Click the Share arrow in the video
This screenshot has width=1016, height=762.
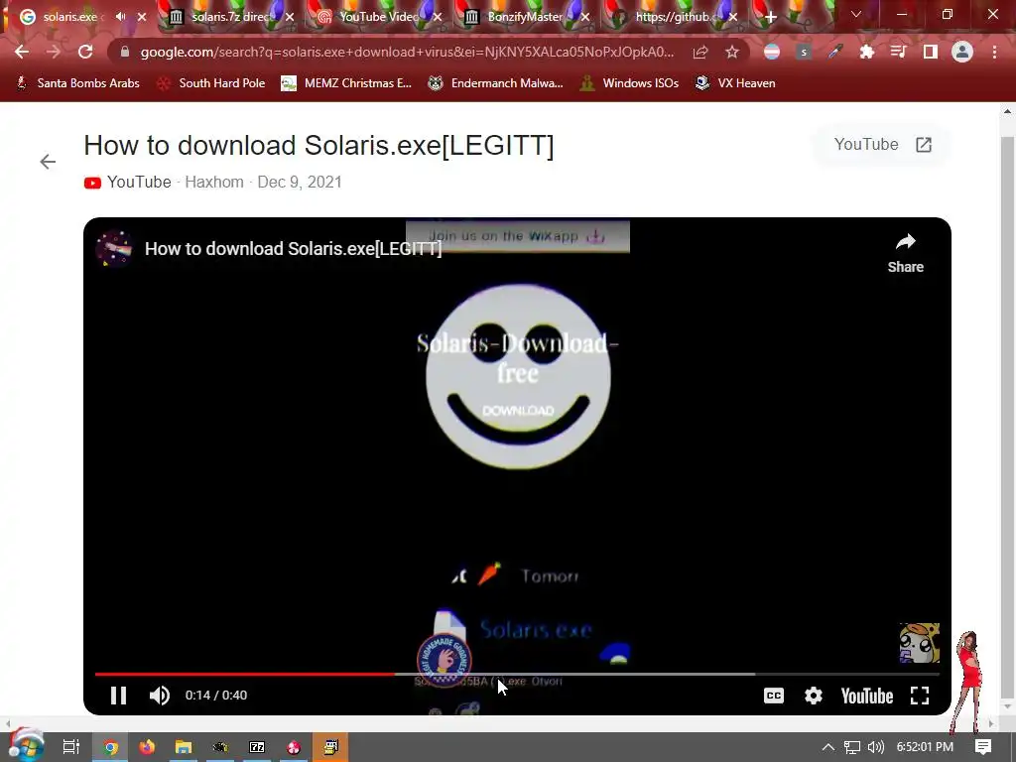pyautogui.click(x=905, y=253)
